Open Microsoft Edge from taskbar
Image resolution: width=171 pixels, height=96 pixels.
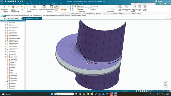point(107,94)
